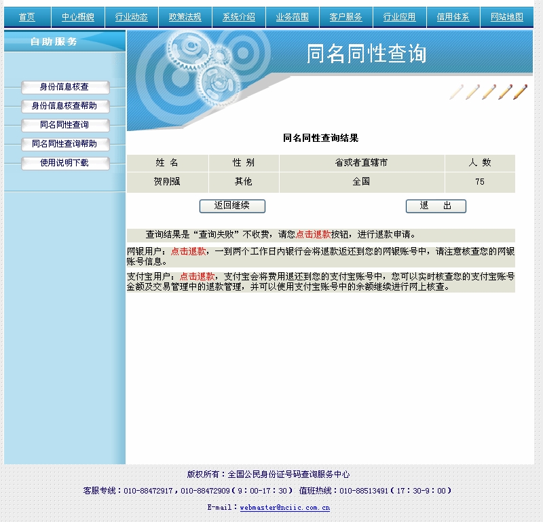Select 同名同性查询 sidebar button
The image size is (543, 522).
click(65, 125)
